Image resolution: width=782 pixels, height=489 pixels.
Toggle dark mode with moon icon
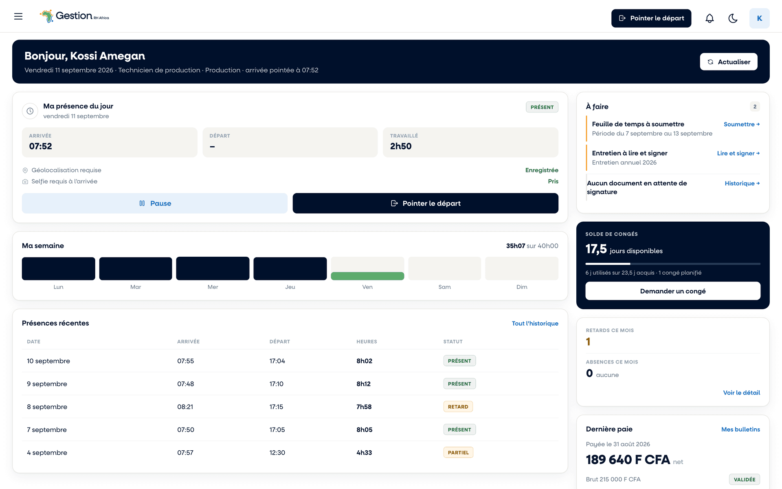(733, 18)
